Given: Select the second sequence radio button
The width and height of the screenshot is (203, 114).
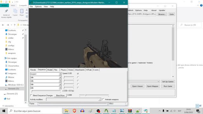Looking at the screenshot, I should [78, 77].
